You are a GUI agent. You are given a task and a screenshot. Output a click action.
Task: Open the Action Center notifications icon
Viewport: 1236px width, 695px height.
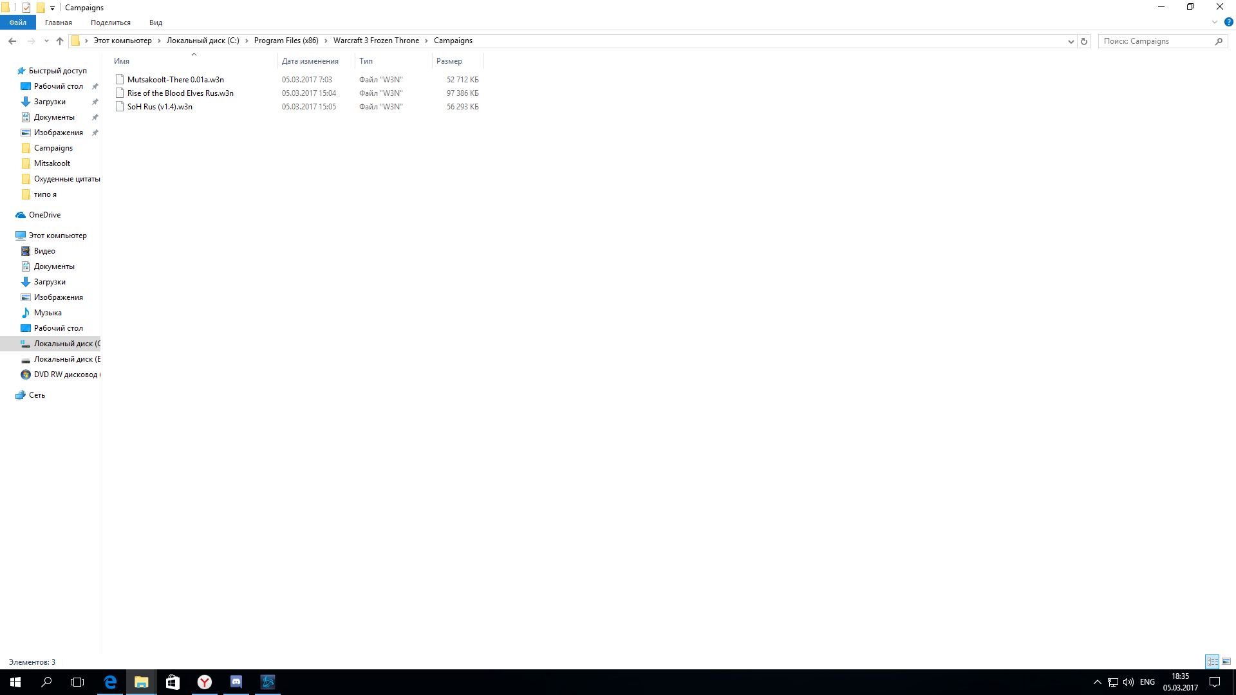[1215, 682]
